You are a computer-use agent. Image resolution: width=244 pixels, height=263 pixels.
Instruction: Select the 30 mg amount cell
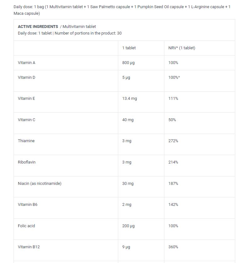128,184
